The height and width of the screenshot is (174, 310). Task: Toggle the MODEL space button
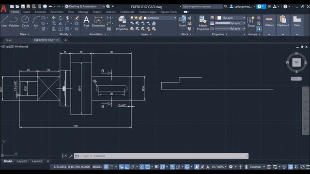click(x=97, y=167)
